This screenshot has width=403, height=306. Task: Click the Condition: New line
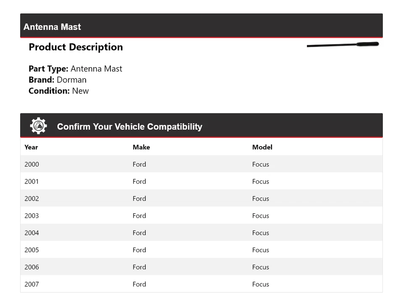tap(59, 91)
